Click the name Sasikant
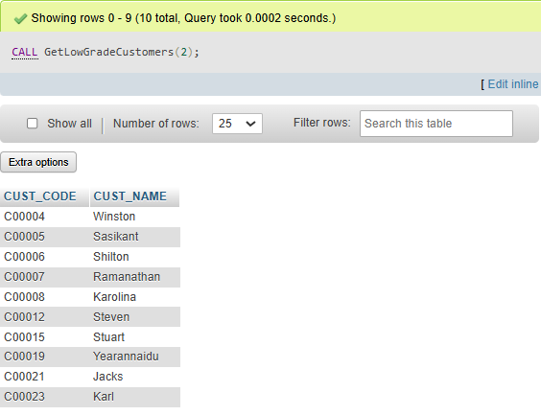541x415 pixels. [115, 237]
